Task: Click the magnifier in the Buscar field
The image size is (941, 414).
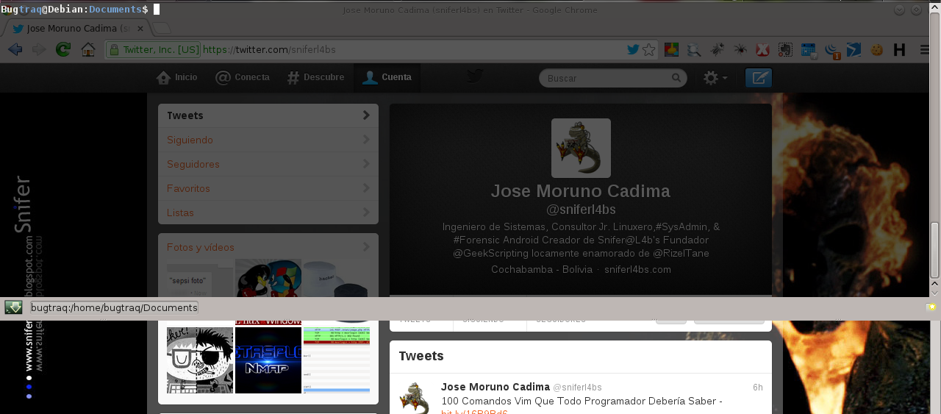Action: coord(676,78)
